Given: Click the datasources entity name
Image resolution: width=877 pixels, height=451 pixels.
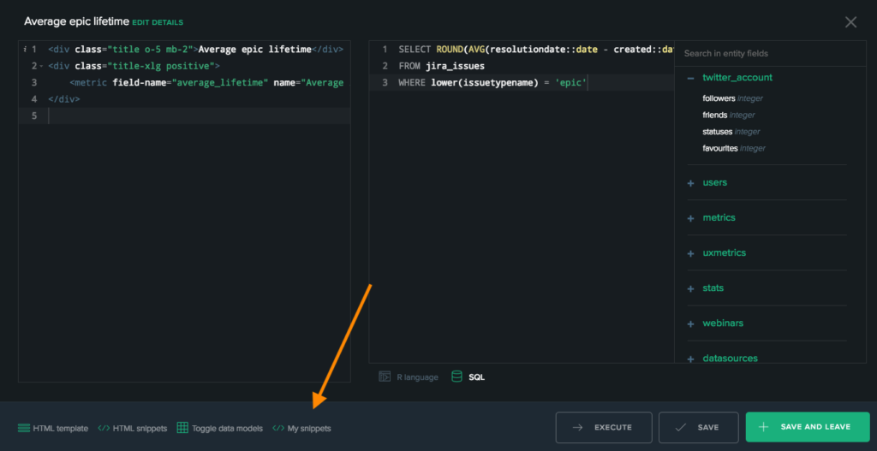Looking at the screenshot, I should (x=730, y=359).
